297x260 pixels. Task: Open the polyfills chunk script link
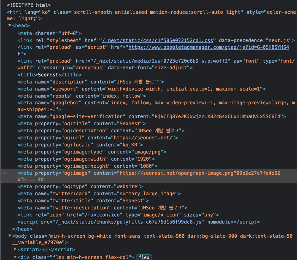131,222
